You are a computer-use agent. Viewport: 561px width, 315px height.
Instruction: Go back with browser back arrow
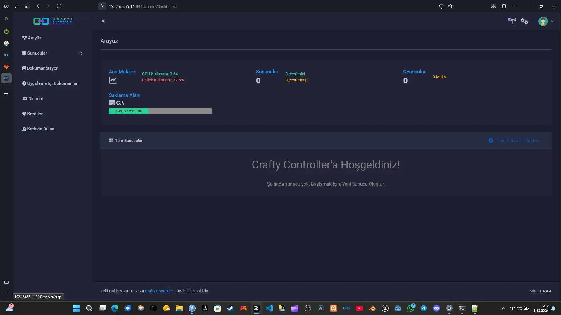pyautogui.click(x=38, y=6)
